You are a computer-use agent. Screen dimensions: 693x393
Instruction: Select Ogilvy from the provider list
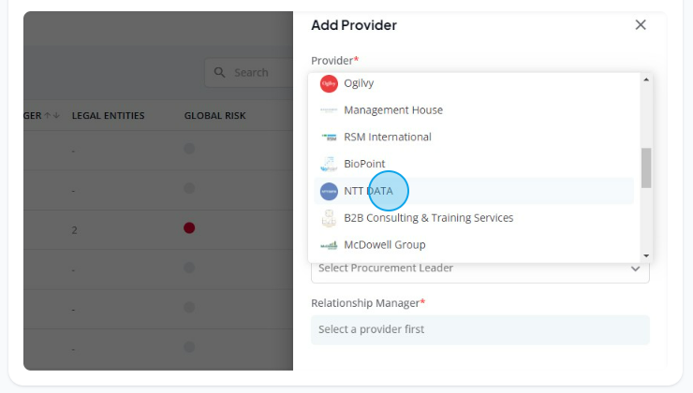[x=474, y=83]
